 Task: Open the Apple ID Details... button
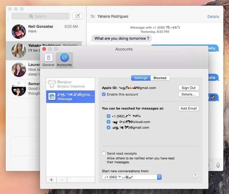tap(188, 94)
